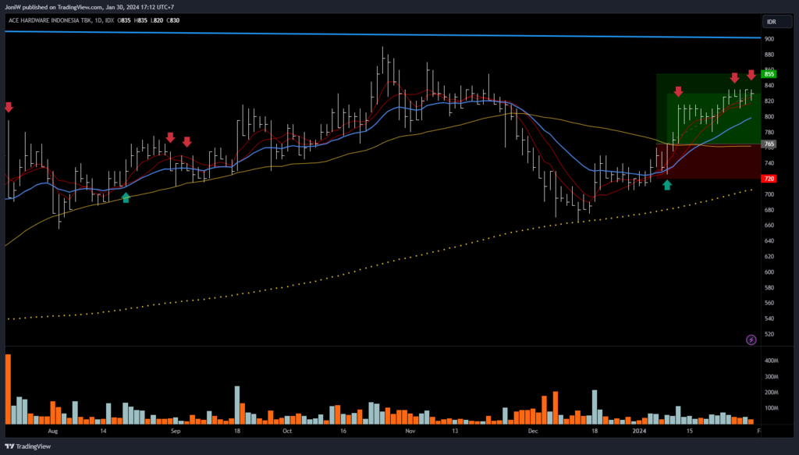Select the blue horizontal line near 900

click(x=390, y=34)
